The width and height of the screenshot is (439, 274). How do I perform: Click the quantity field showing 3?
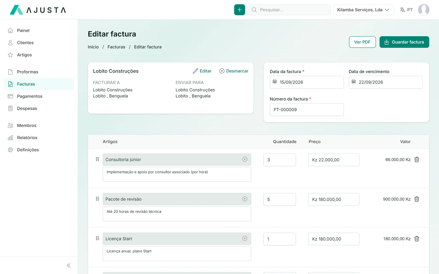[x=280, y=160]
